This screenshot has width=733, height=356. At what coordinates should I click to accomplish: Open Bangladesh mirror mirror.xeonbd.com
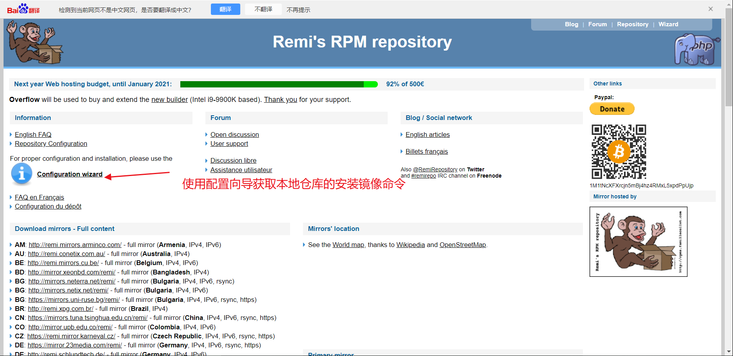71,272
